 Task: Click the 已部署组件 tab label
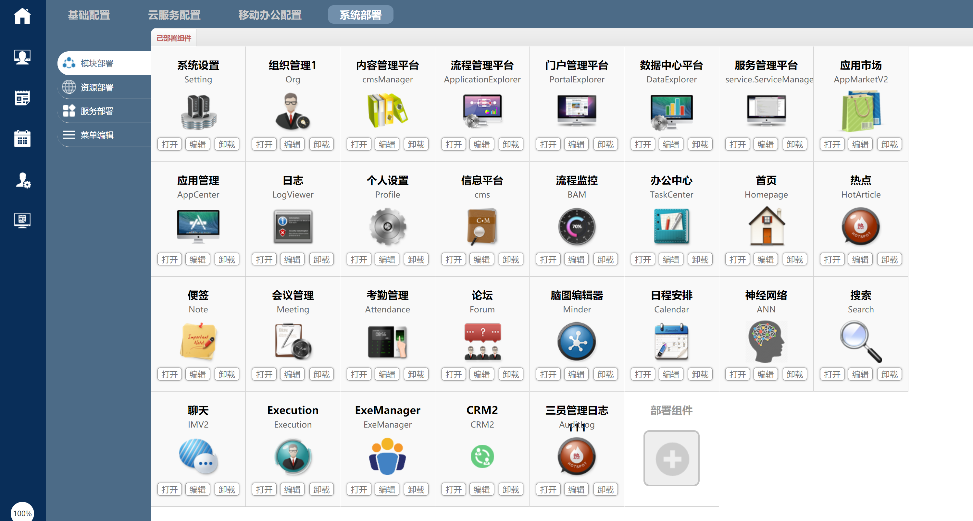(174, 38)
